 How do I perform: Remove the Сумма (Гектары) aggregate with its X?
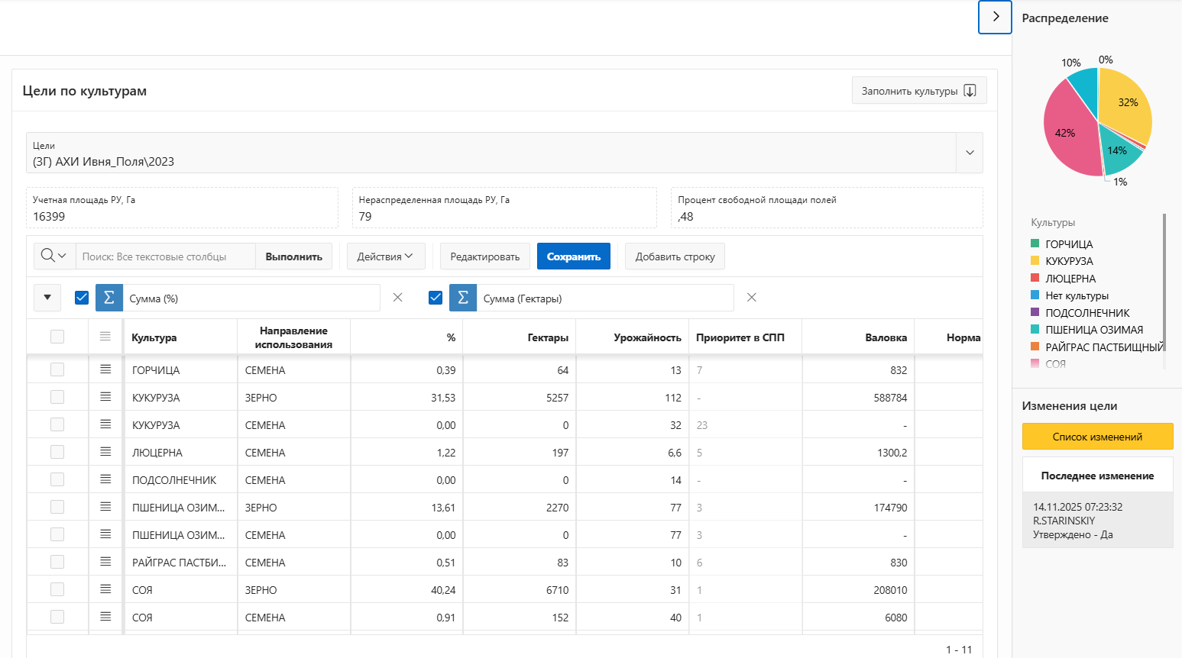752,298
